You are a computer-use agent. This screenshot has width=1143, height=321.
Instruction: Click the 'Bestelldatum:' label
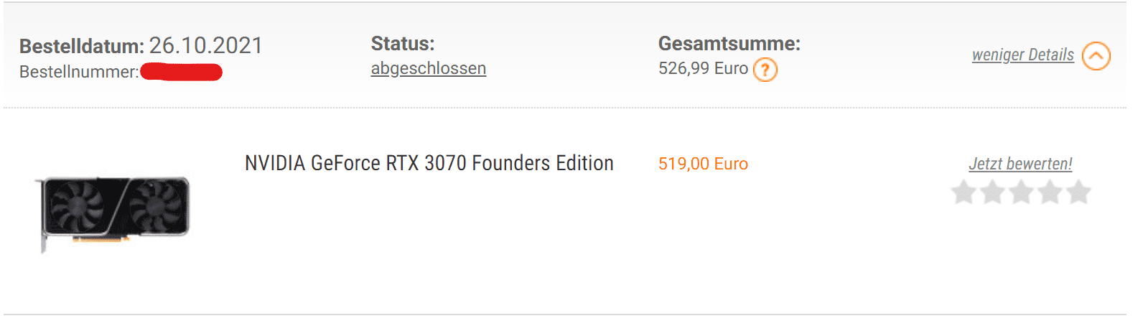(x=82, y=47)
